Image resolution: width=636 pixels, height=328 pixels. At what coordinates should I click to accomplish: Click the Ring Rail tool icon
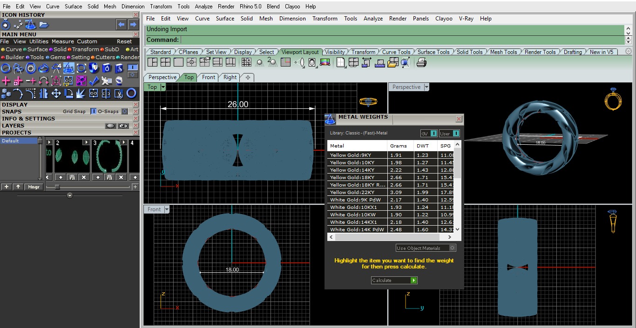click(6, 68)
